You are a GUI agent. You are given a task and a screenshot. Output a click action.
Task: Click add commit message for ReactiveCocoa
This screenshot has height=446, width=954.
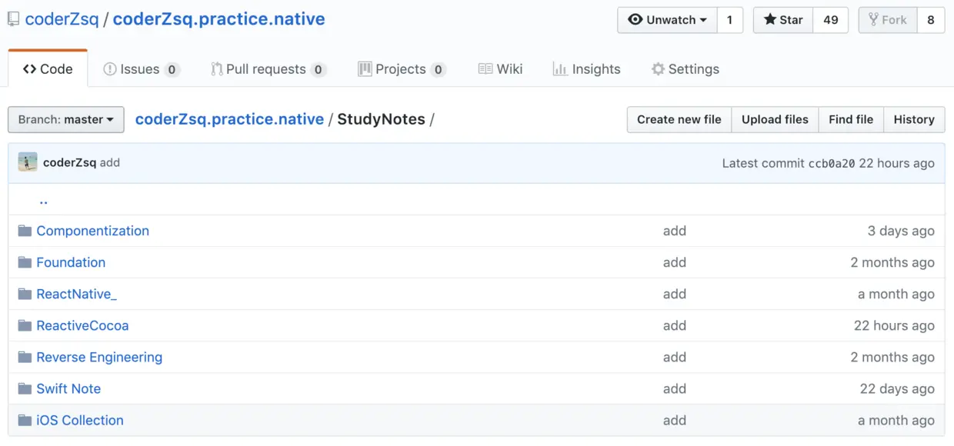click(675, 325)
